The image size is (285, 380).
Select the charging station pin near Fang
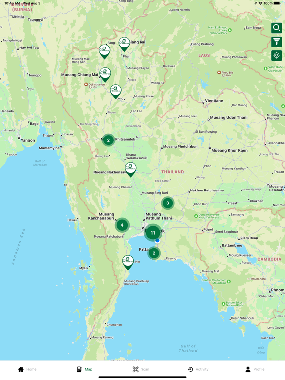tap(105, 51)
